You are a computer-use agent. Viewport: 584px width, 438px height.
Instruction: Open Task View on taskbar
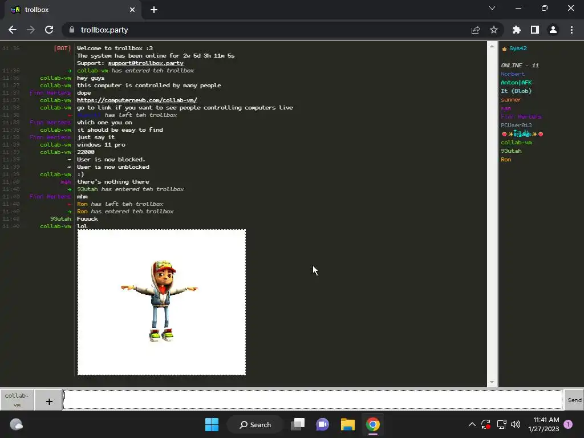coord(298,424)
